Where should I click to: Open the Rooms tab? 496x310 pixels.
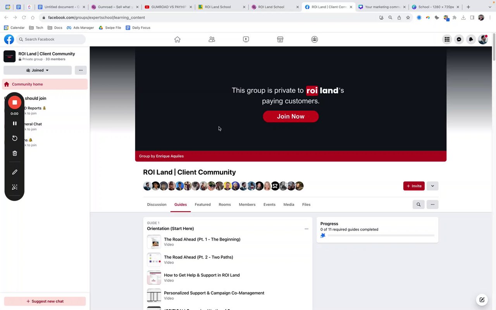tap(225, 205)
